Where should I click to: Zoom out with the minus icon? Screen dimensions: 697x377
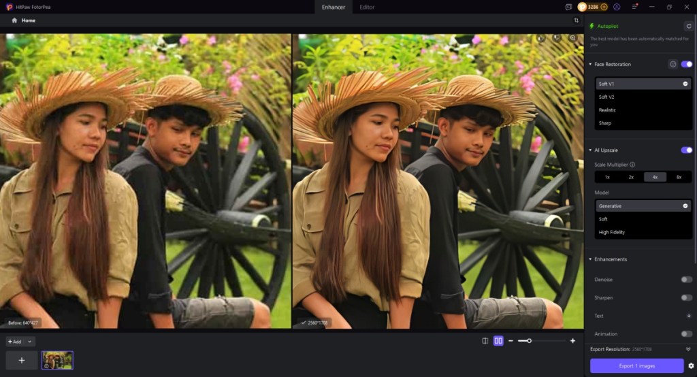[x=510, y=341]
